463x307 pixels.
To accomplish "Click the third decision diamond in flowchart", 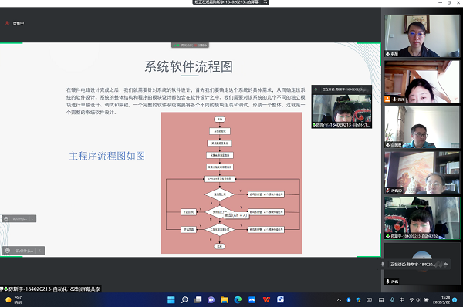I will [x=220, y=229].
